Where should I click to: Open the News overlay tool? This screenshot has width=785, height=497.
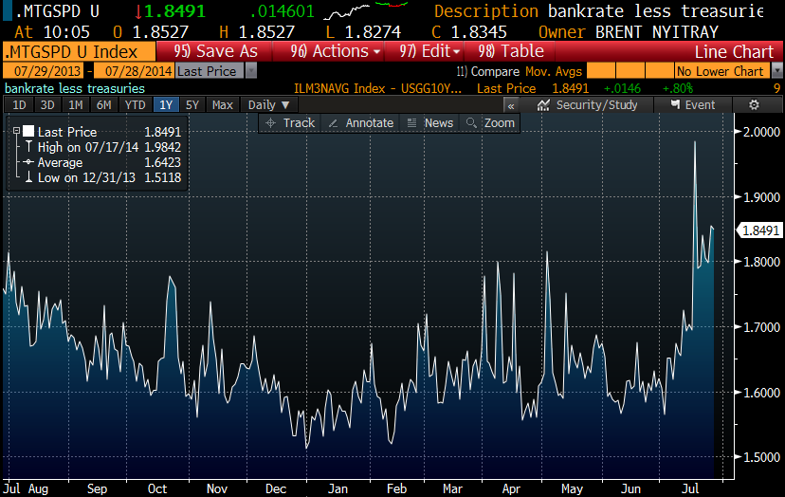pyautogui.click(x=429, y=123)
